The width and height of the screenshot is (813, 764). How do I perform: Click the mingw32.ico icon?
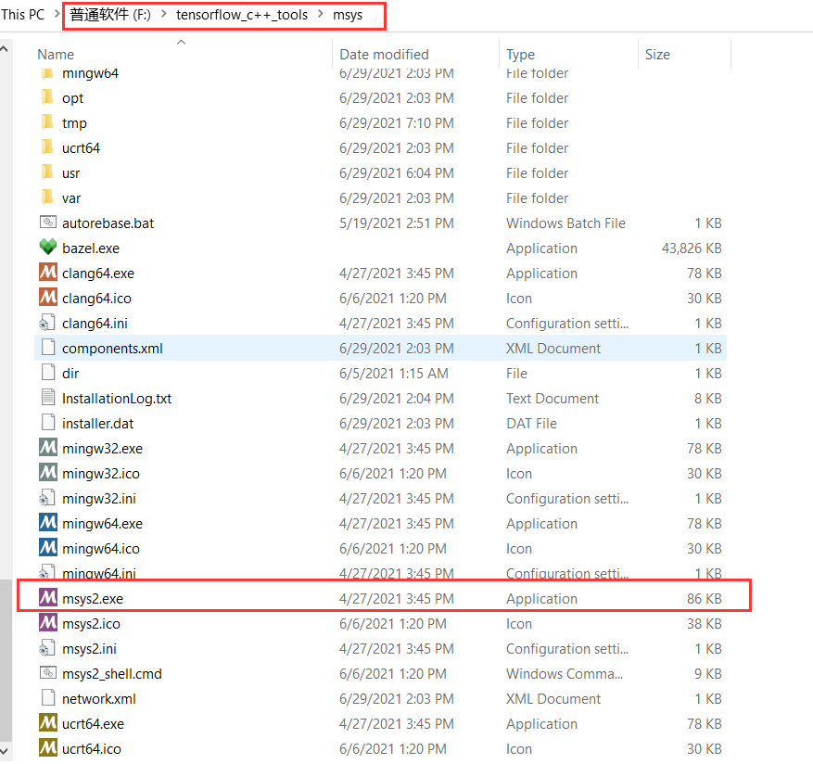[47, 473]
